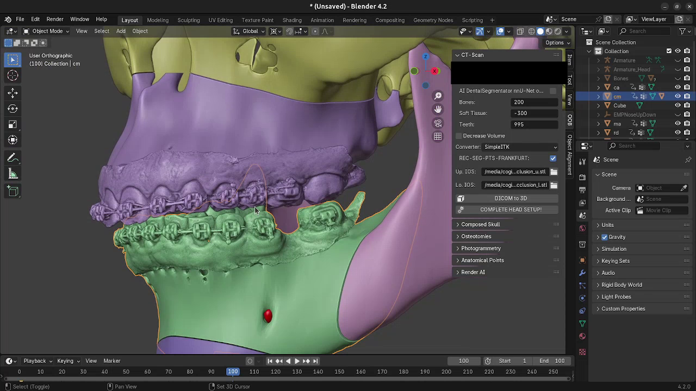Activate the Scale tool
The image size is (696, 391).
click(x=13, y=124)
